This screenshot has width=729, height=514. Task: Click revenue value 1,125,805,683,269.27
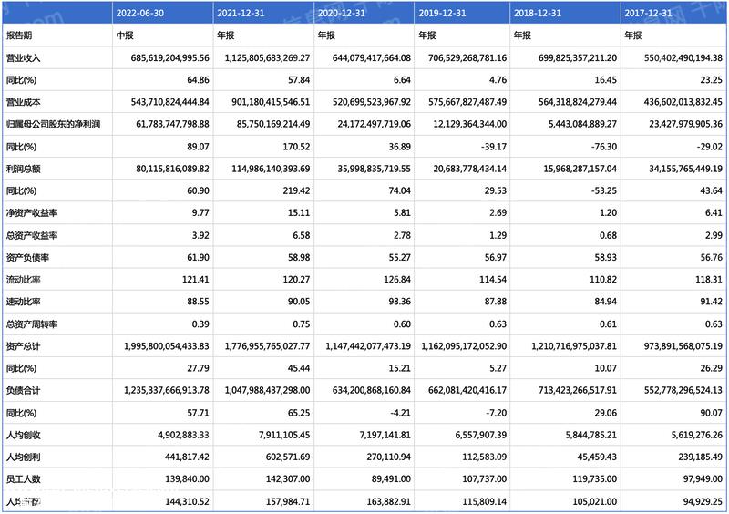[267, 57]
